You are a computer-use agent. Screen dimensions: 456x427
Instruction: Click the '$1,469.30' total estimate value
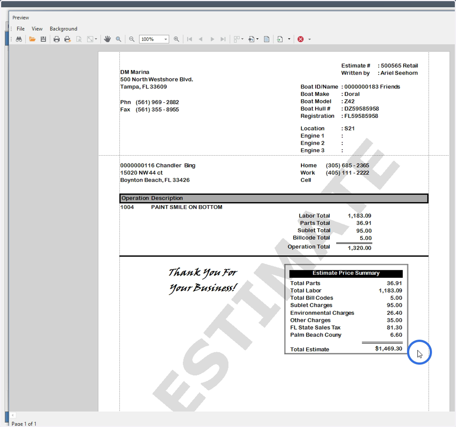pos(388,349)
